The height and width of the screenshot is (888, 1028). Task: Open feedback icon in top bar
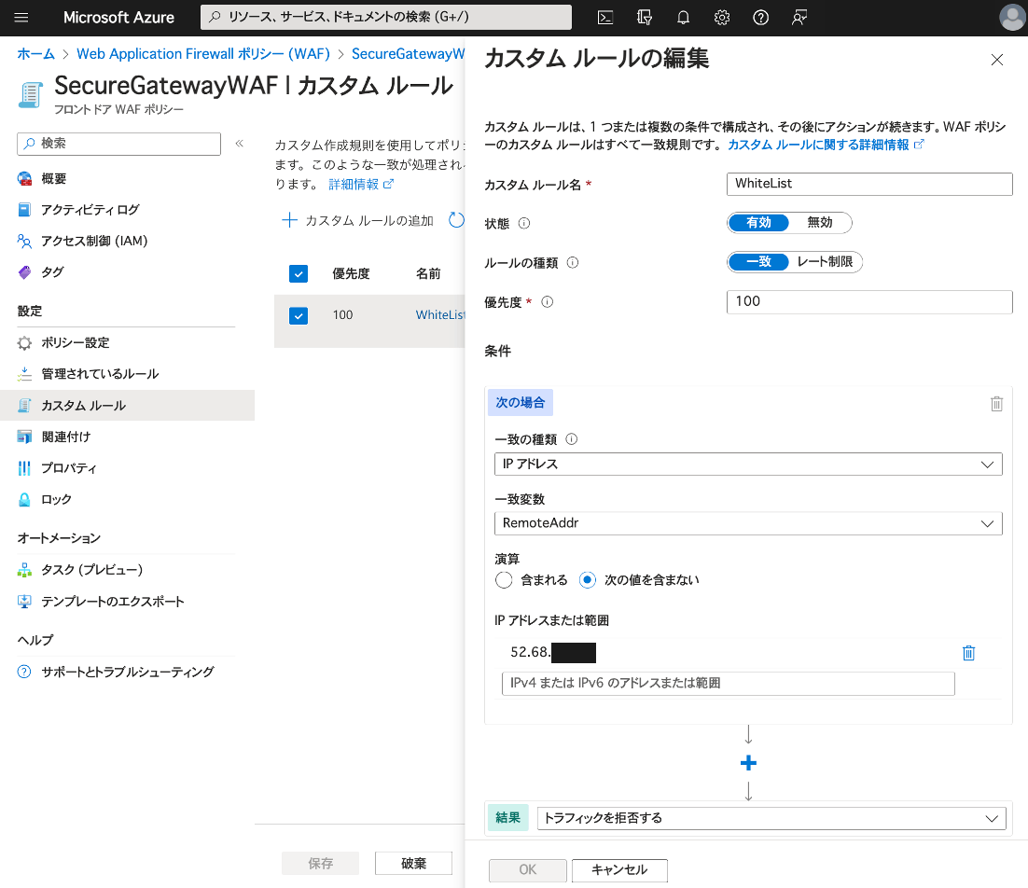click(799, 18)
